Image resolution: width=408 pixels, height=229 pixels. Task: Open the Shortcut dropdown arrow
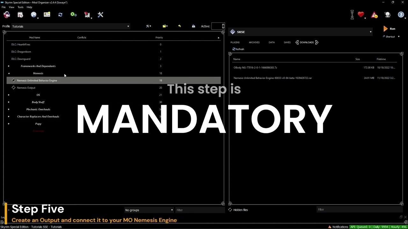[x=398, y=37]
